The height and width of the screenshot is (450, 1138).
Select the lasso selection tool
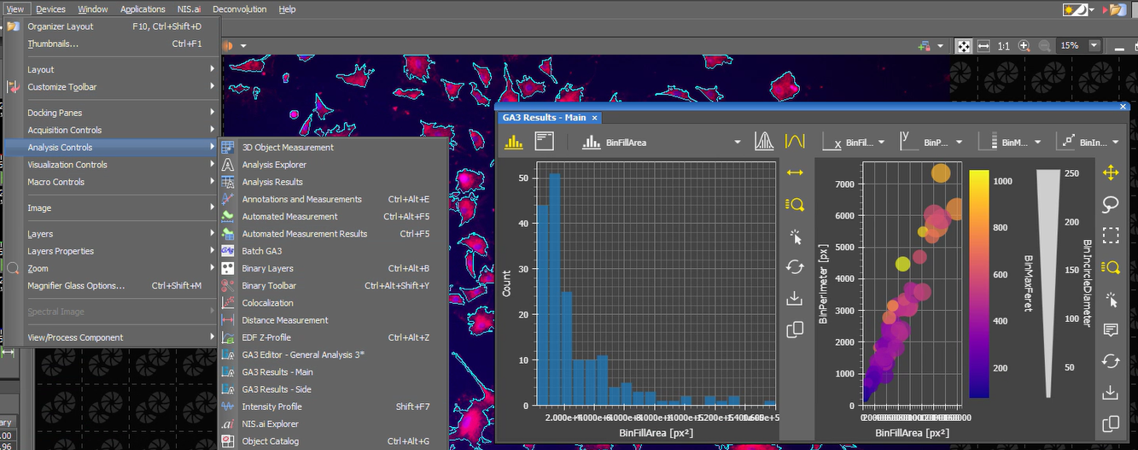1111,204
